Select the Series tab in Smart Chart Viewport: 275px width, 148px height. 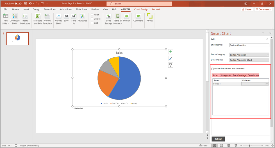coord(215,75)
